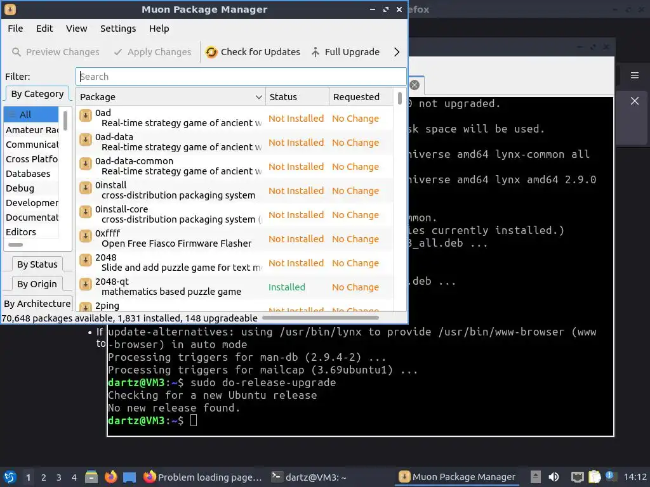Open the file manager taskbar launcher
The width and height of the screenshot is (650, 487).
pos(91,477)
